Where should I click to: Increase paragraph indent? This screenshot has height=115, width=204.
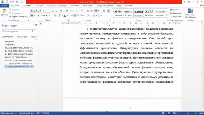point(91,11)
